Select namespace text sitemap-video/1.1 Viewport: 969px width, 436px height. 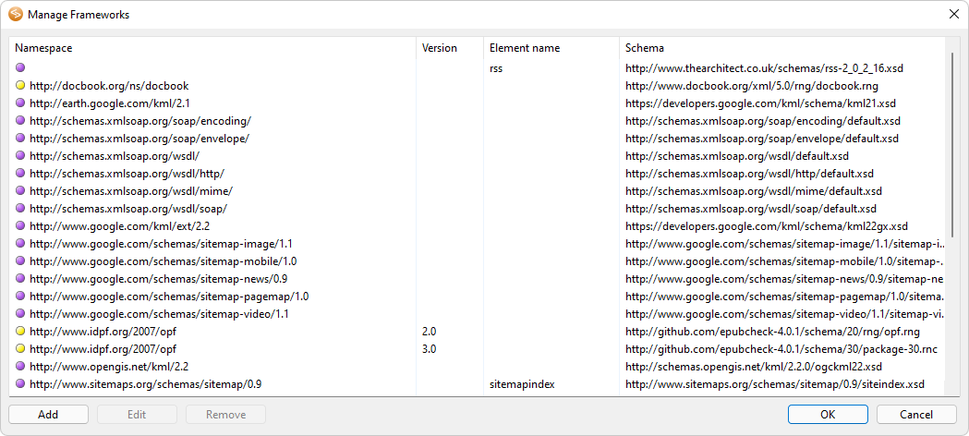tap(160, 314)
